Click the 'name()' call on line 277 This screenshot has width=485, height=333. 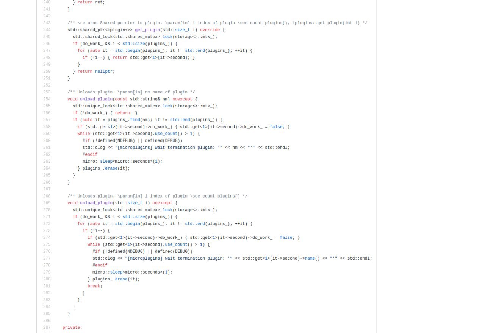[x=313, y=258]
